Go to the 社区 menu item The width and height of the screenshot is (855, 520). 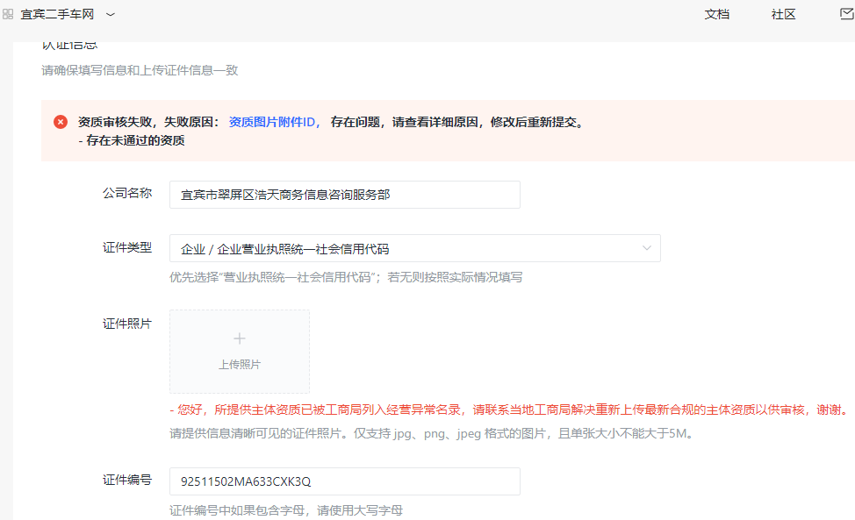(783, 14)
